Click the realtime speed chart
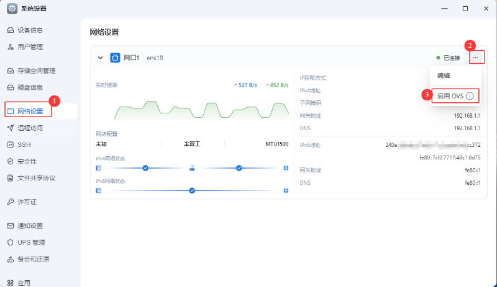This screenshot has width=497, height=287. click(x=192, y=108)
